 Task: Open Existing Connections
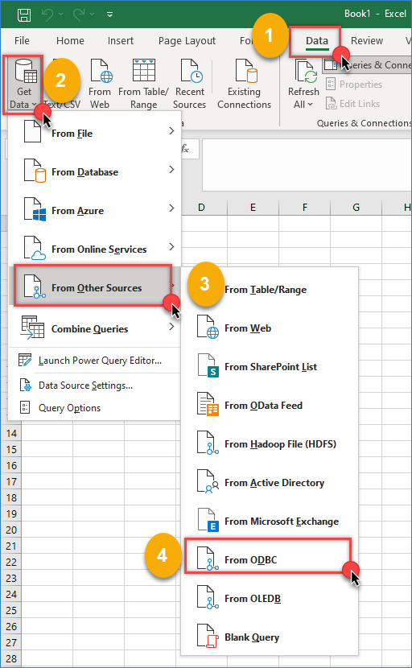click(244, 85)
